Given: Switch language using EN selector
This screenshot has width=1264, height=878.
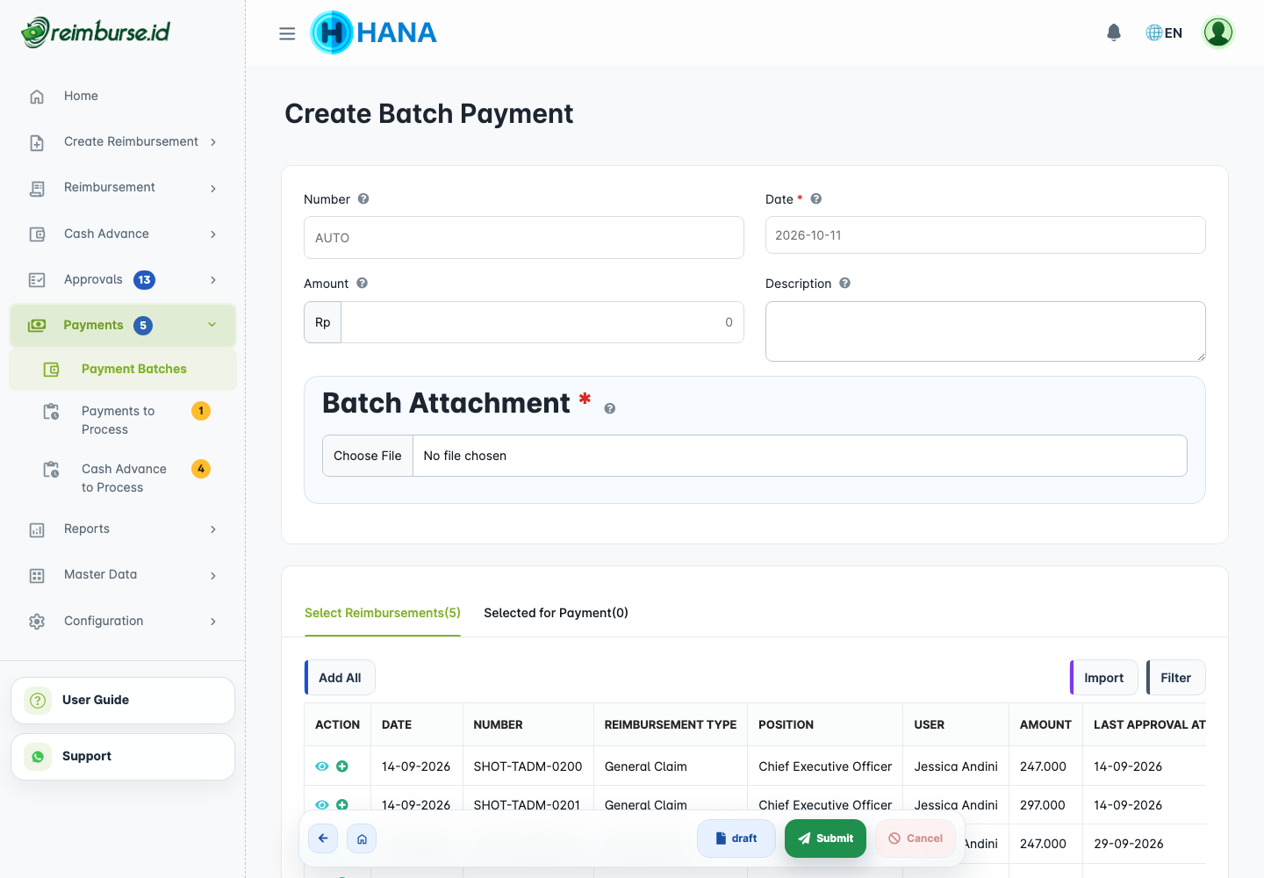Looking at the screenshot, I should tap(1164, 32).
